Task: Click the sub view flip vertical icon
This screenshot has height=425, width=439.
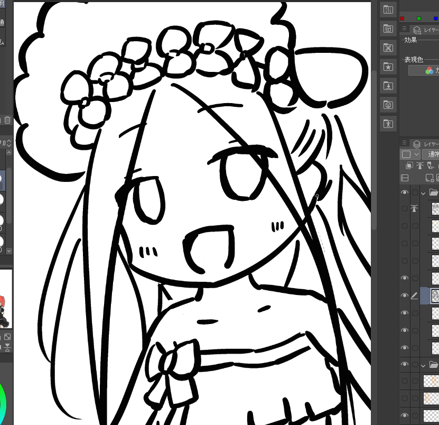Action: click(7, 347)
